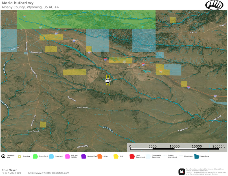The width and height of the screenshot is (228, 176).
Task: Select the green Forest Service legend swatch
Action: (35, 156)
